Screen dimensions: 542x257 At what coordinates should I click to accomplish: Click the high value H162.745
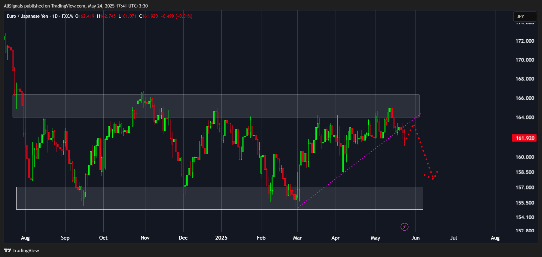(106, 16)
